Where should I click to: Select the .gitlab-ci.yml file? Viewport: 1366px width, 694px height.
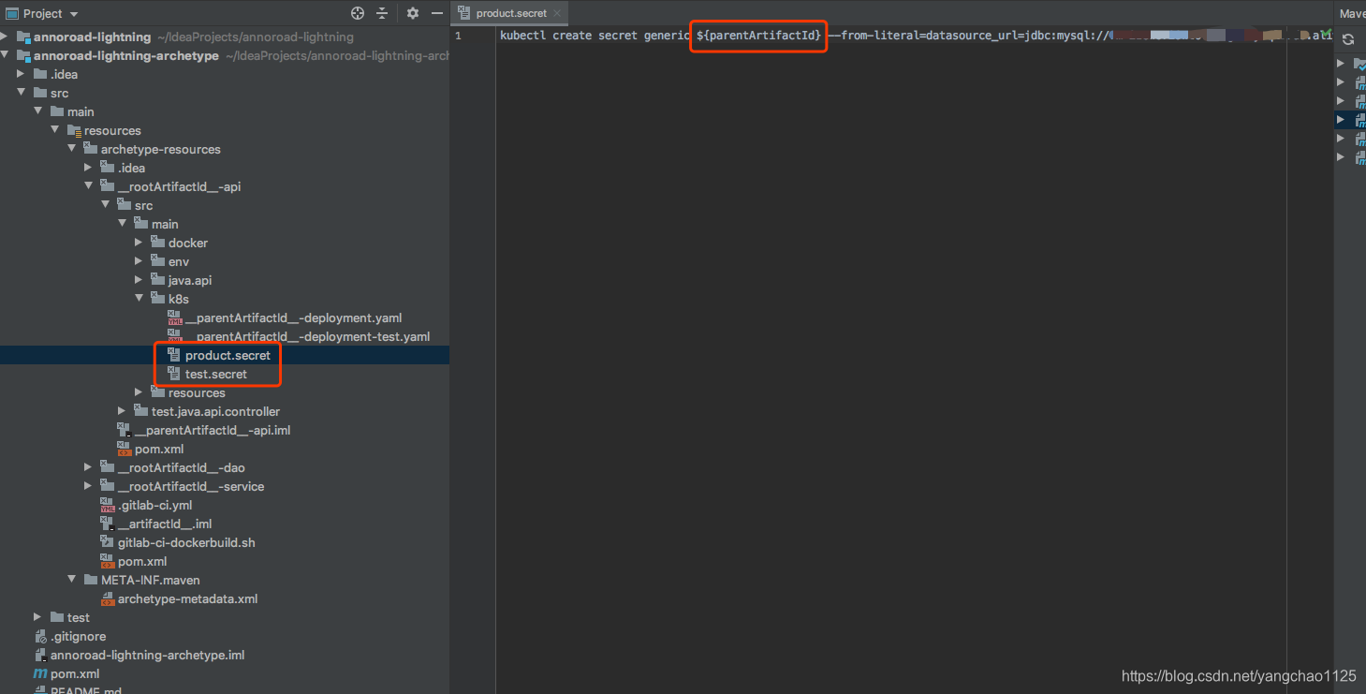(155, 505)
